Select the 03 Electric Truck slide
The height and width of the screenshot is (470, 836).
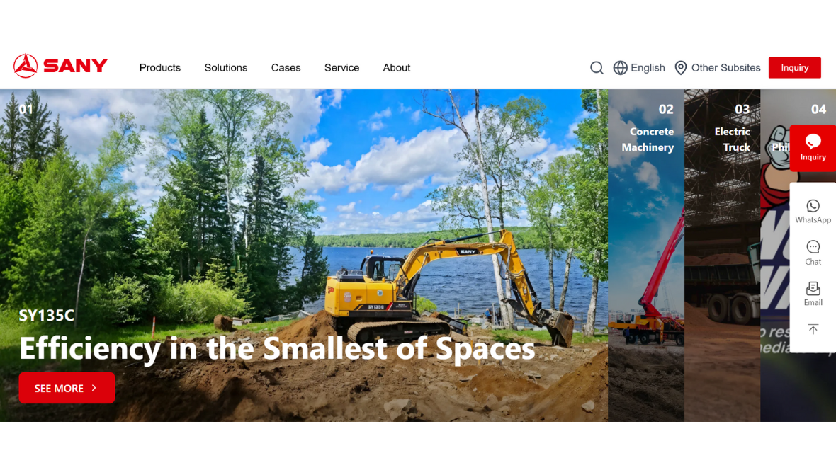pos(723,256)
